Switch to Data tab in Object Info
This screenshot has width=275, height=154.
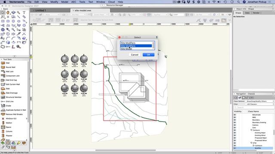(x=247, y=13)
